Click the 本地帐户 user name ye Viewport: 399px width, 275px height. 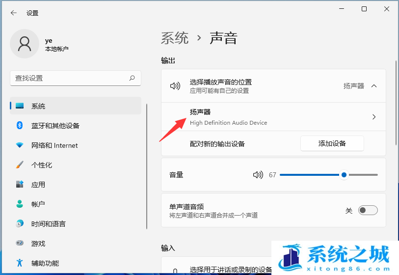pos(49,41)
